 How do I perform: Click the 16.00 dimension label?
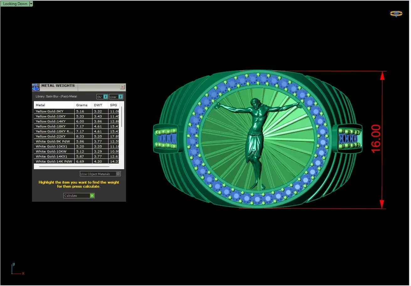376,139
